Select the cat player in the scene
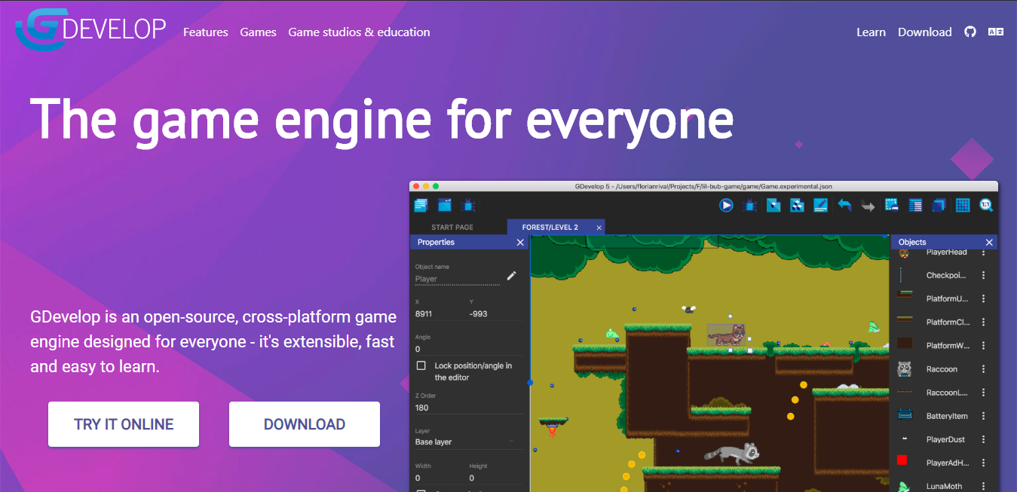This screenshot has width=1017, height=492. pos(727,335)
